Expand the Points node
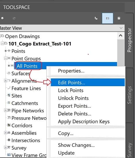Image resolution: width=135 pixels, height=158 pixels. click(6, 51)
